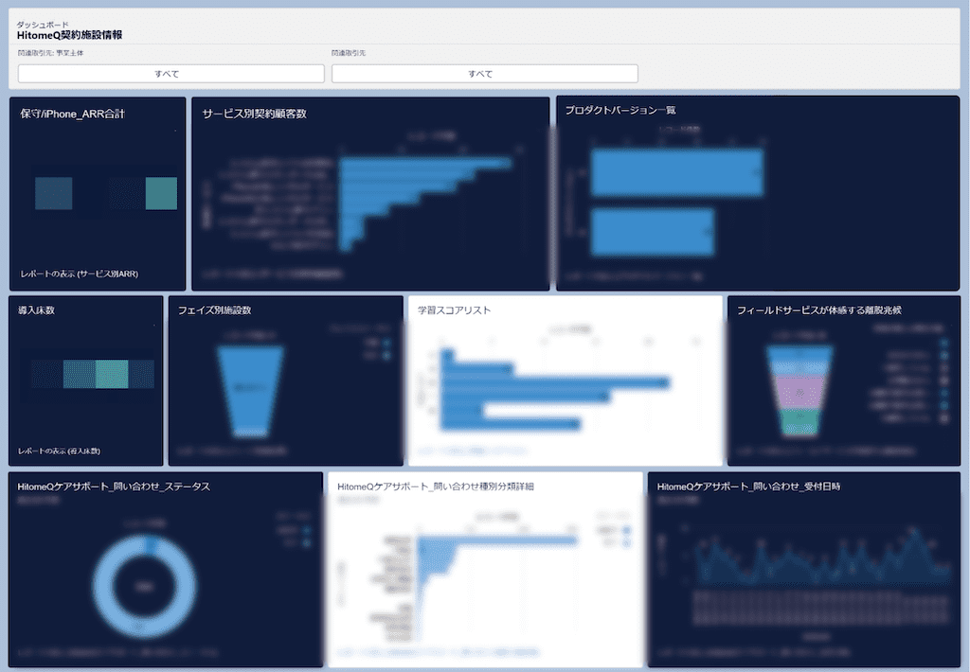This screenshot has height=672, width=970.
Task: Click the HitomeQケアサポート_問い合わせ_ステータス title
Action: pos(114,486)
